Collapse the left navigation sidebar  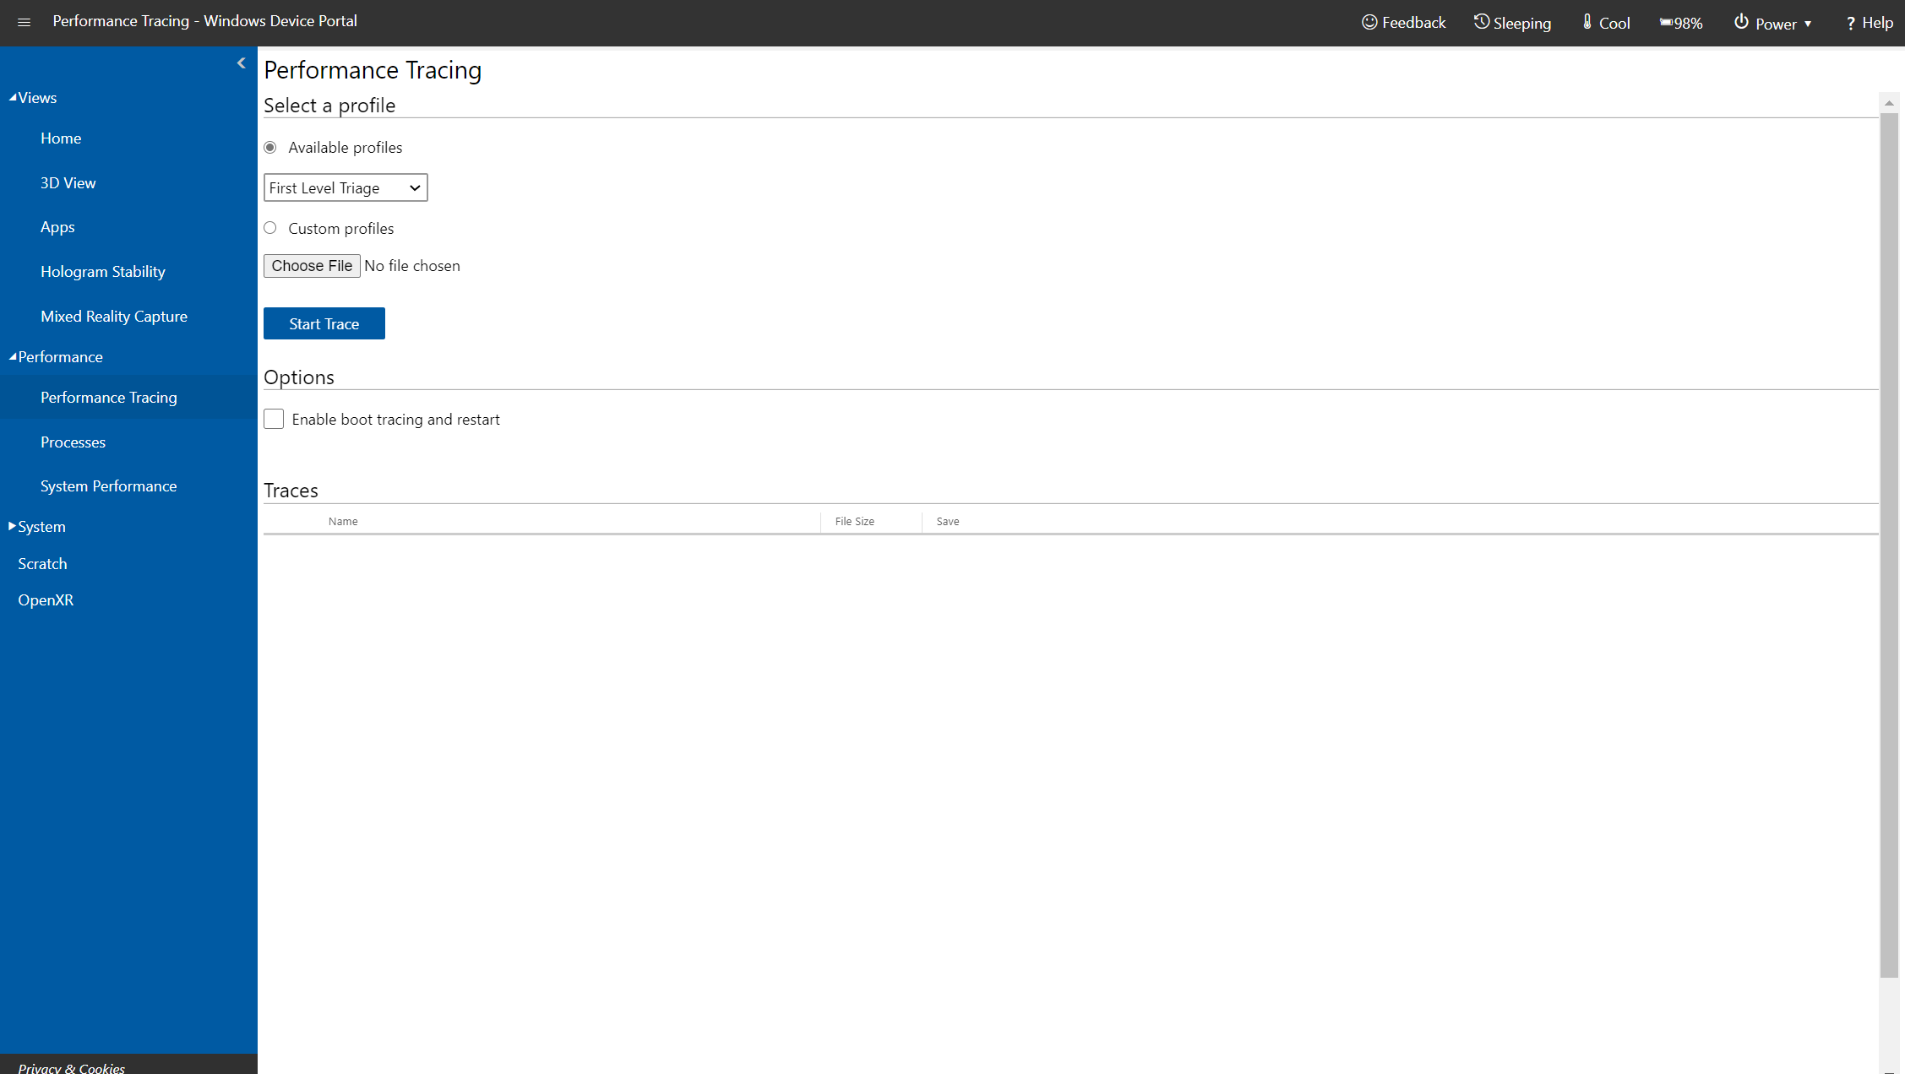coord(241,62)
